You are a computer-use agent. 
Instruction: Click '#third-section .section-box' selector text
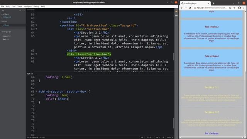click(x=63, y=92)
